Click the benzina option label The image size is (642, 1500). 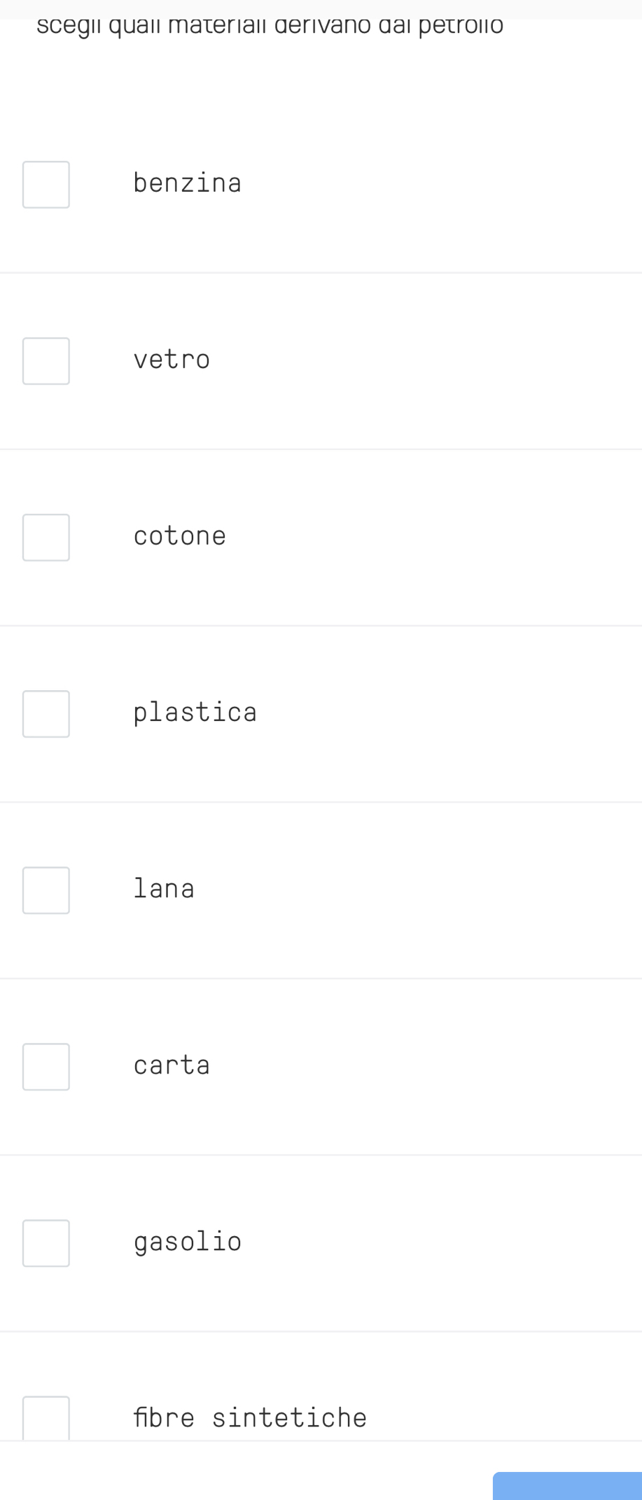click(188, 183)
